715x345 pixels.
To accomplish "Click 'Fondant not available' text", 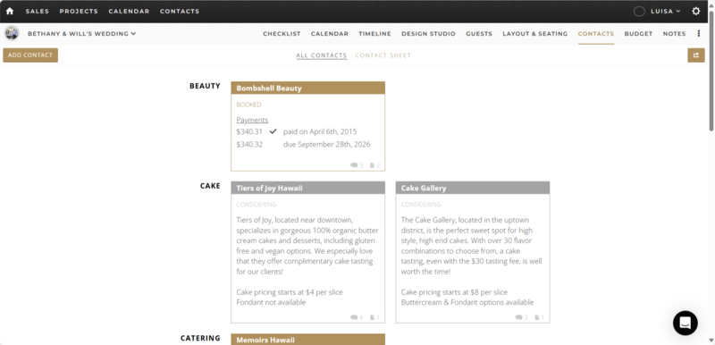I will (271, 302).
